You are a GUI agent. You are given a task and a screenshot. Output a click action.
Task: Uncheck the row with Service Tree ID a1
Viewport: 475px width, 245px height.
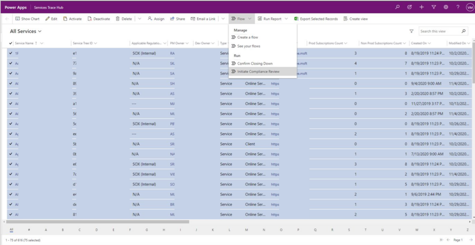coord(11,104)
